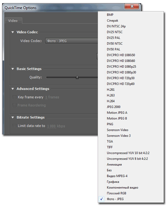Select Видео MPEG-4 codec
Screen dimensions: 168x209
pos(131,176)
